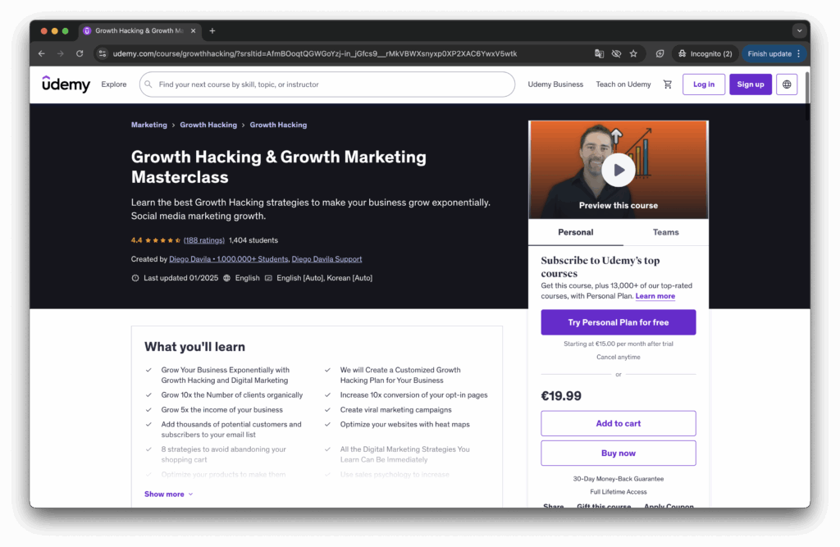
Task: Click the page vertical scrollbar
Action: (807, 97)
